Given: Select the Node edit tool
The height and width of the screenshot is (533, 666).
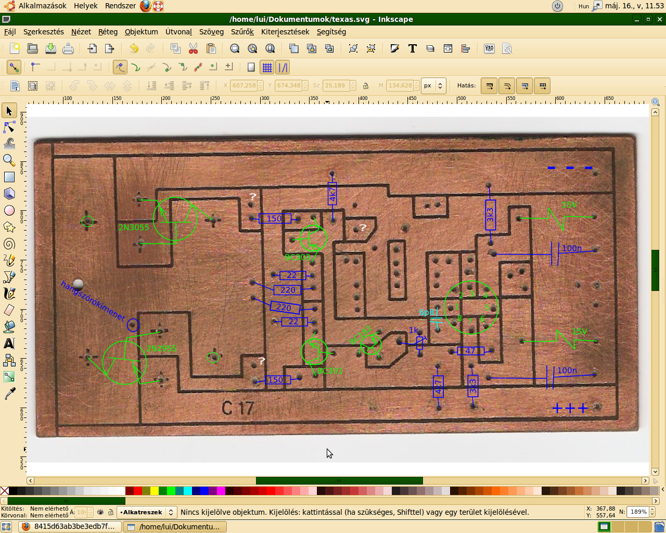Looking at the screenshot, I should [x=9, y=127].
